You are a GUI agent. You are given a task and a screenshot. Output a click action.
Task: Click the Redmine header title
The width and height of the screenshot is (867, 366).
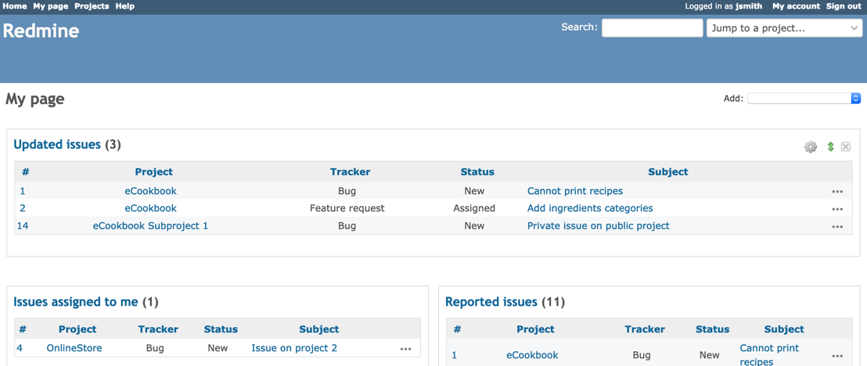tap(41, 31)
